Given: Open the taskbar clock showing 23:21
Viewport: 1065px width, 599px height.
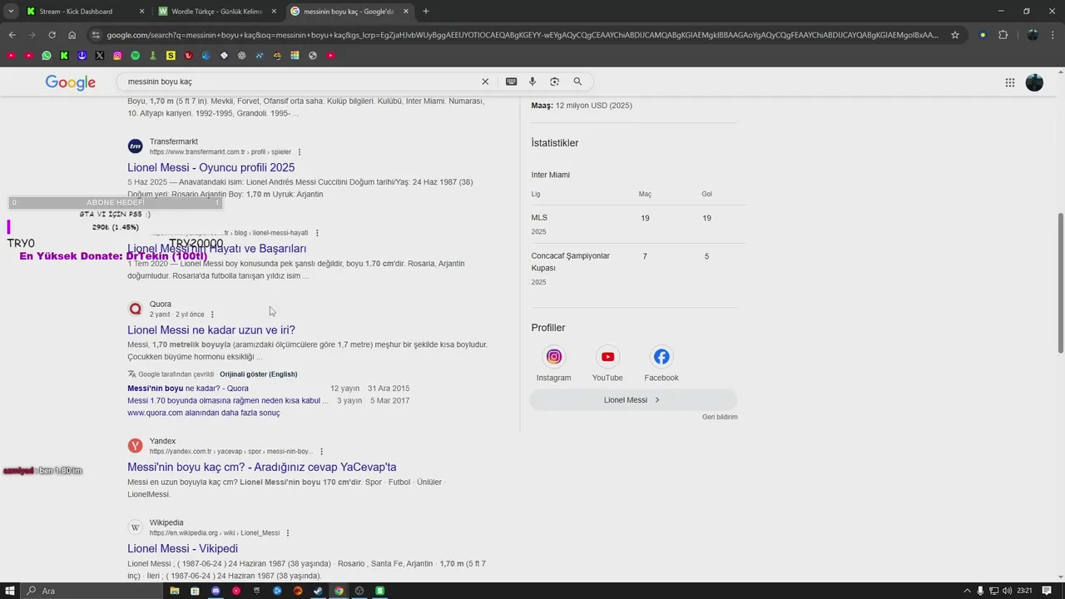Looking at the screenshot, I should coord(1024,591).
